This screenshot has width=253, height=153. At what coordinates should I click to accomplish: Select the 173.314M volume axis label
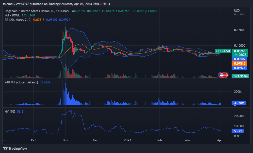[240, 76]
